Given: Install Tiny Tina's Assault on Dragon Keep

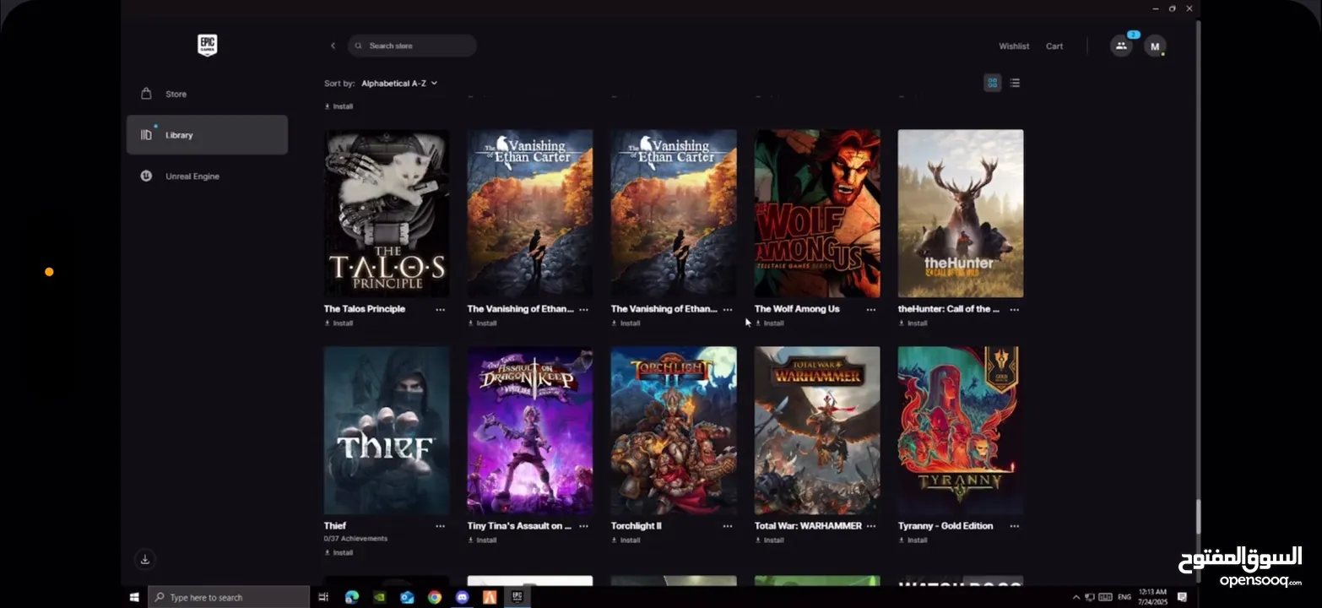Looking at the screenshot, I should (x=482, y=540).
